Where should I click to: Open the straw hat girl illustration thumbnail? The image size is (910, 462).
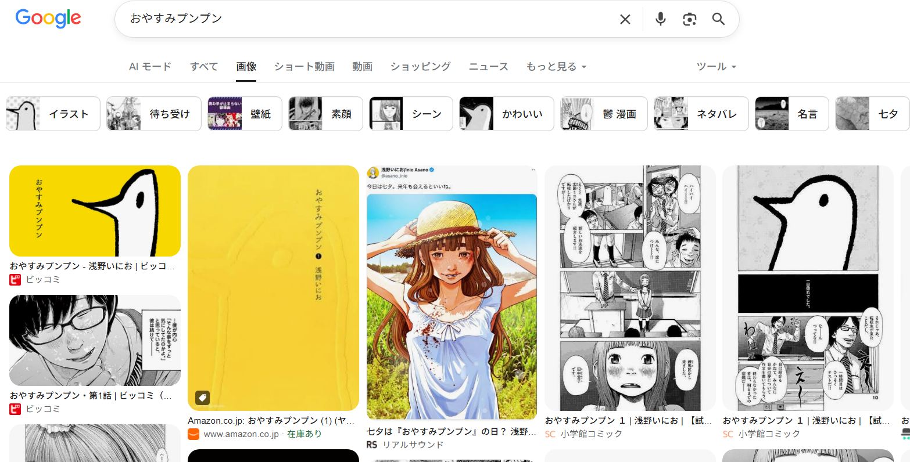452,293
